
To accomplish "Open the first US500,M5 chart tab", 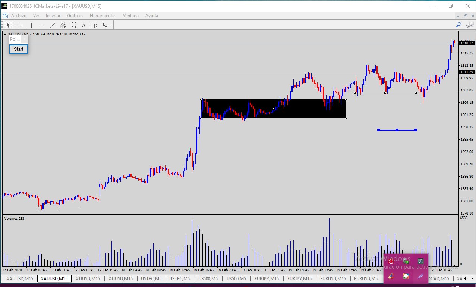I will pos(208,278).
